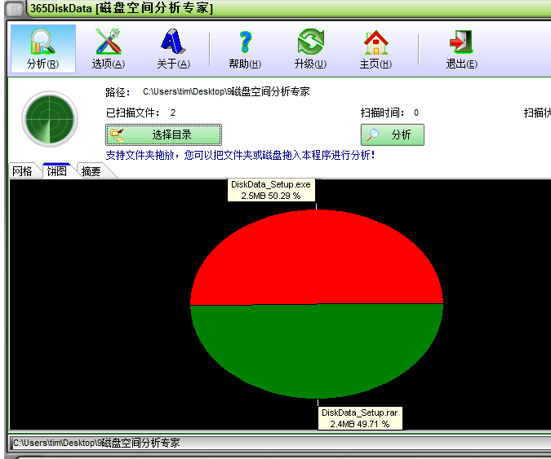Open the Homepage (主页) house icon
This screenshot has width=551, height=459.
[375, 42]
